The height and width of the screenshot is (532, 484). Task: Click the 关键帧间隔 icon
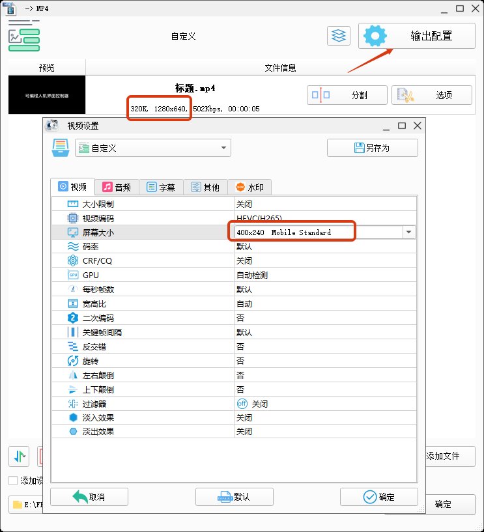point(73,332)
